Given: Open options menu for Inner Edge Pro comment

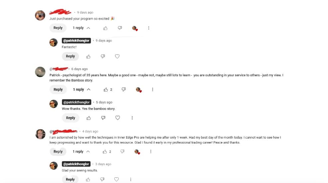Looking at the screenshot, I should tap(151, 152).
